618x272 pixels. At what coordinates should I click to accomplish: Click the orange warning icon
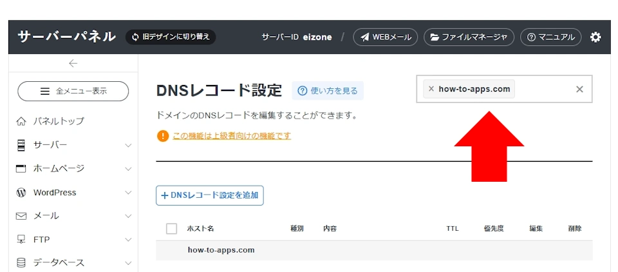(x=162, y=136)
